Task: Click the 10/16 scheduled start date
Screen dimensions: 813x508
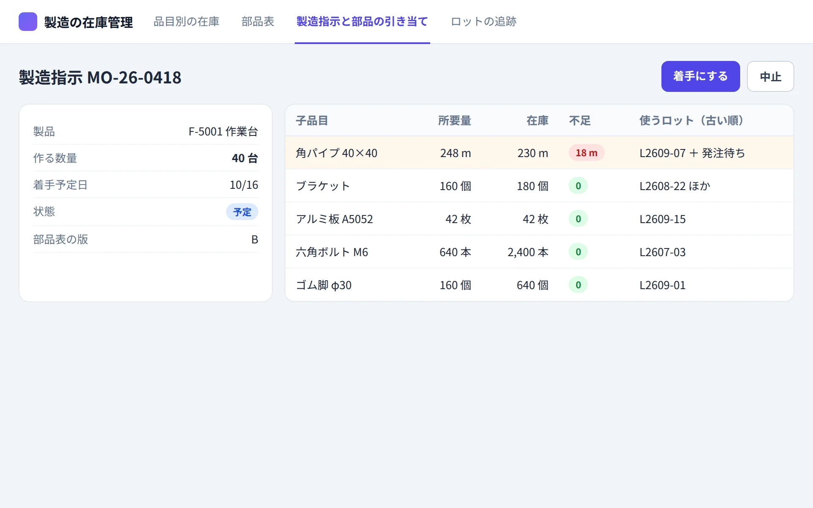Action: click(244, 185)
